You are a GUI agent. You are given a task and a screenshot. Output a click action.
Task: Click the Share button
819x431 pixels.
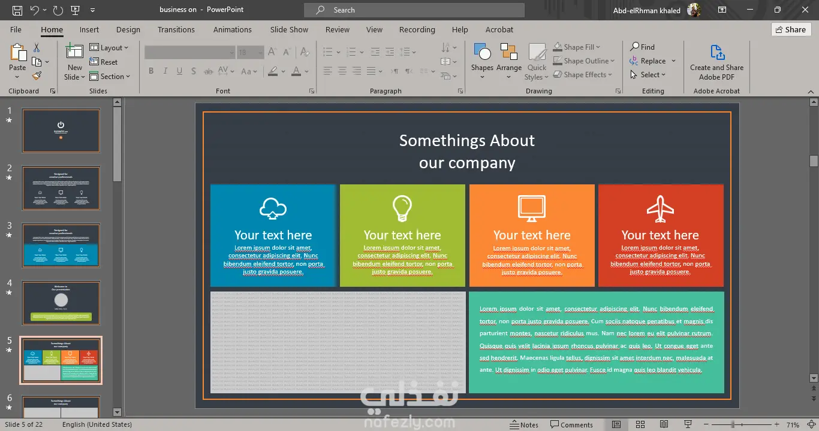coord(790,29)
